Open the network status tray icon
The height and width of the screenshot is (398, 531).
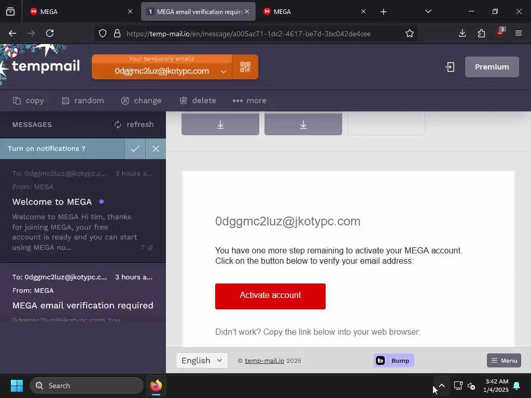[x=458, y=386]
